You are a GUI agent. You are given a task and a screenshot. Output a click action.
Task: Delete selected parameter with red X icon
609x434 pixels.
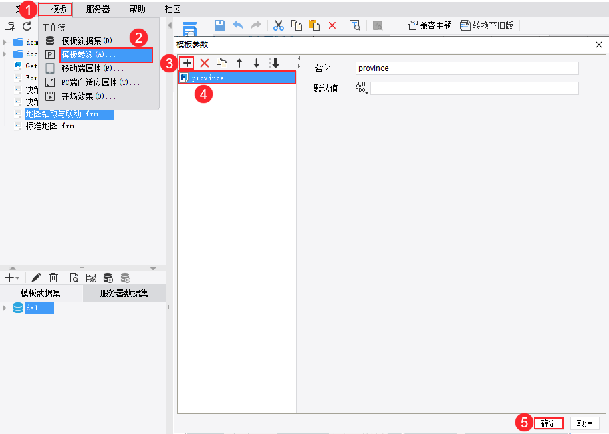[x=205, y=63]
